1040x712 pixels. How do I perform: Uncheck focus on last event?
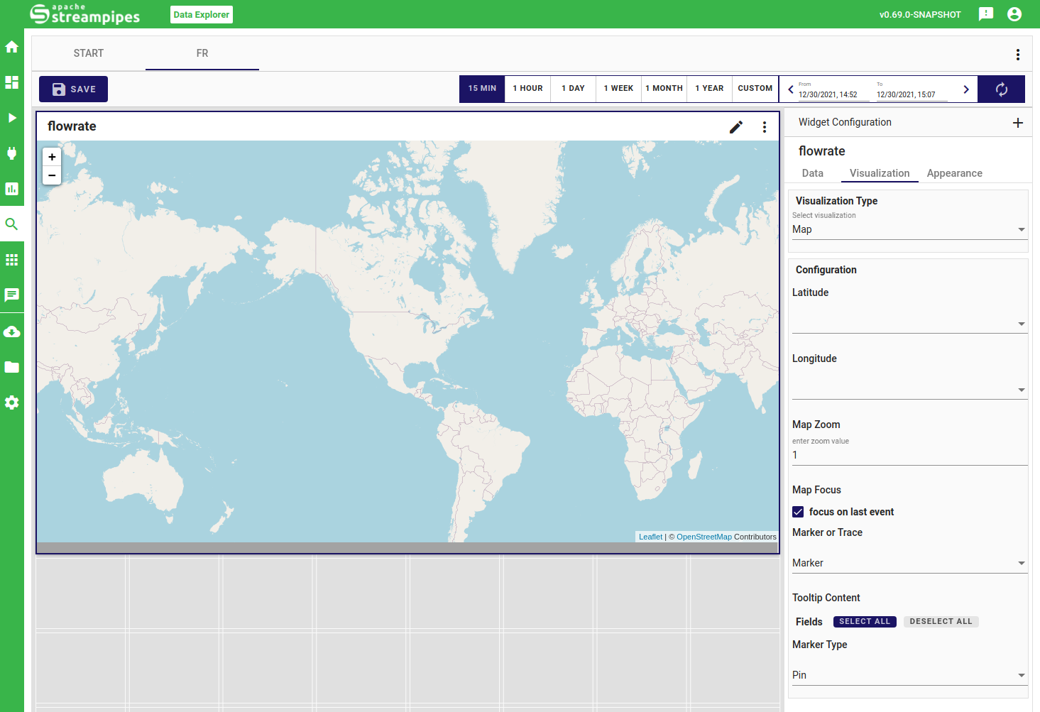(798, 512)
